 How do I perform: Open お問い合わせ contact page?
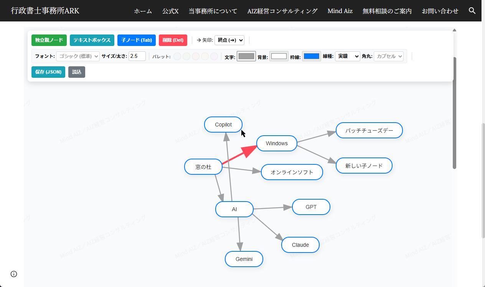(440, 11)
